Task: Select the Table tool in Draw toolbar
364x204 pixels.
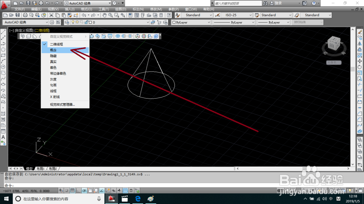Action: click(3, 131)
